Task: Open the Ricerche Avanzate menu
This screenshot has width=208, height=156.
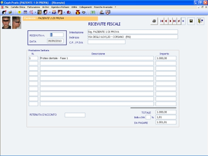Action: pyautogui.click(x=103, y=7)
